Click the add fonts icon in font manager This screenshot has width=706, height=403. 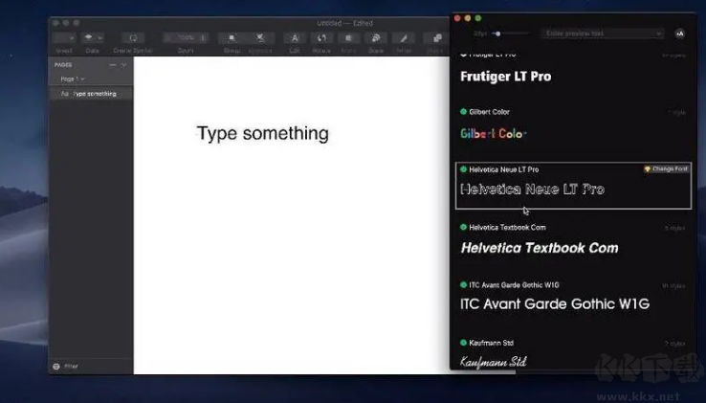(680, 34)
